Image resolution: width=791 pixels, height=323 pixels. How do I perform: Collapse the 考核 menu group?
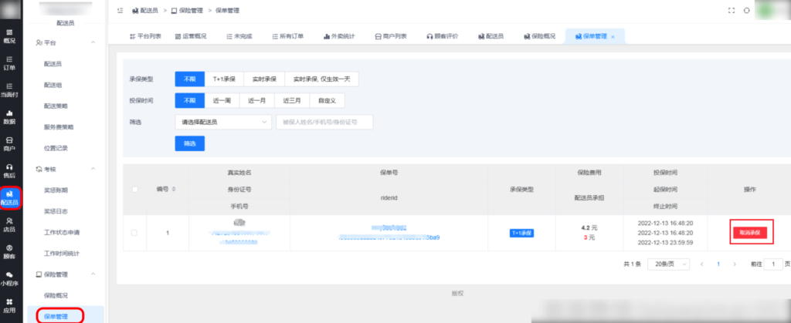(x=93, y=169)
